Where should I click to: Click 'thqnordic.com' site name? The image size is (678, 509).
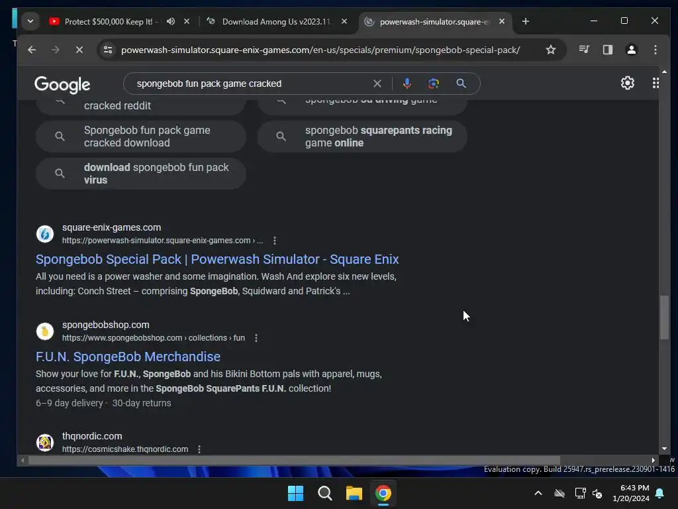pyautogui.click(x=92, y=436)
